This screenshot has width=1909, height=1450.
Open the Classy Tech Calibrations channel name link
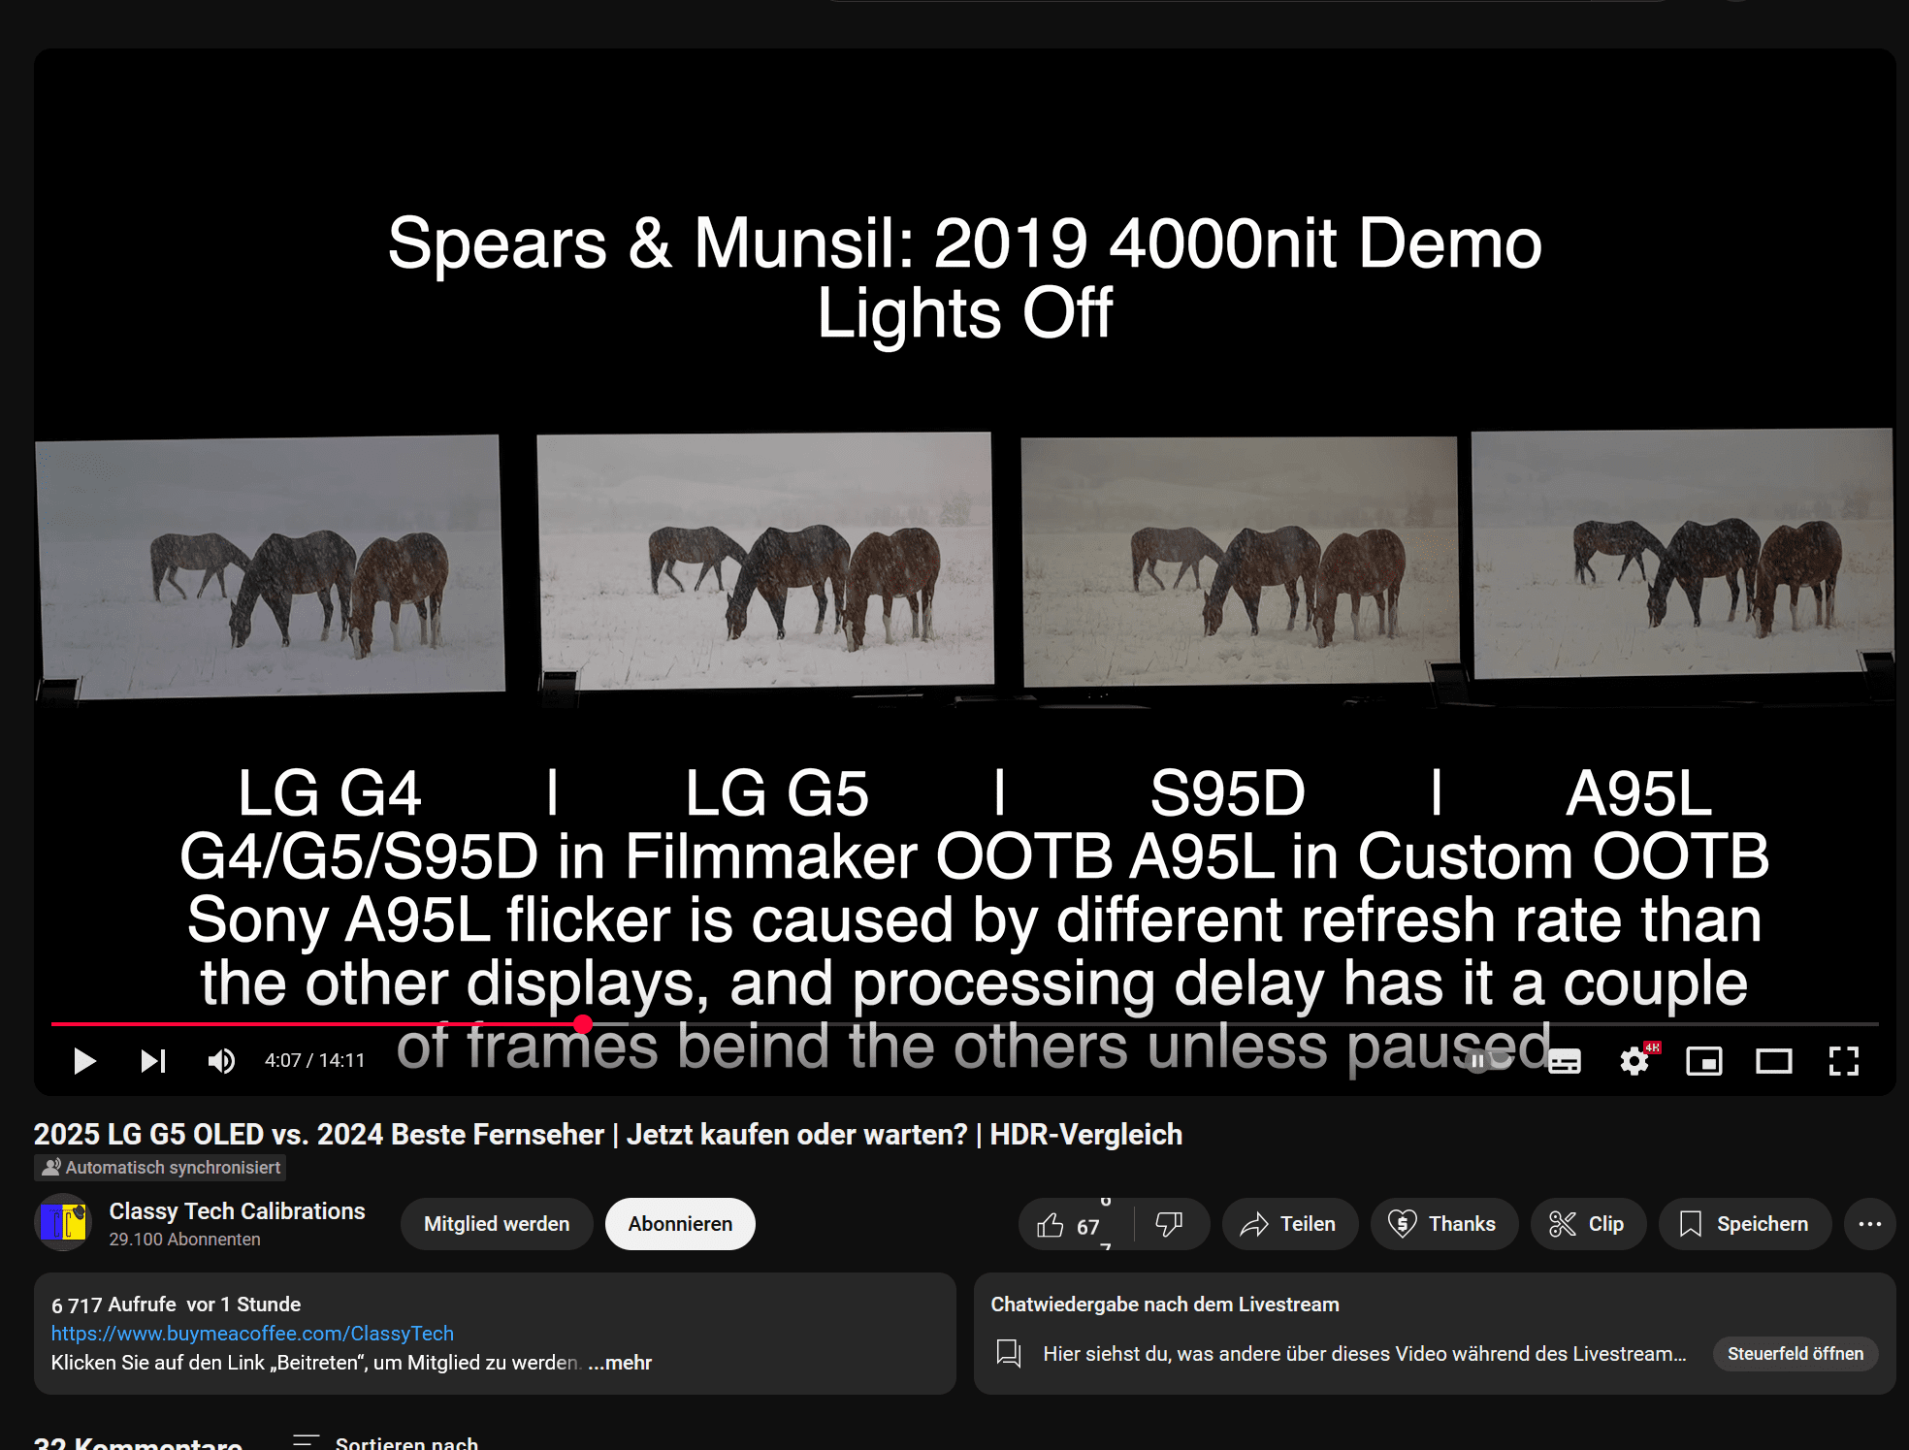point(237,1211)
